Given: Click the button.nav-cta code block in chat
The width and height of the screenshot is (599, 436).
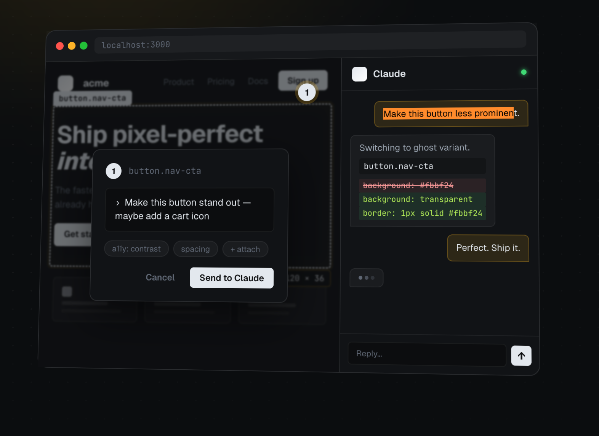Looking at the screenshot, I should [422, 166].
